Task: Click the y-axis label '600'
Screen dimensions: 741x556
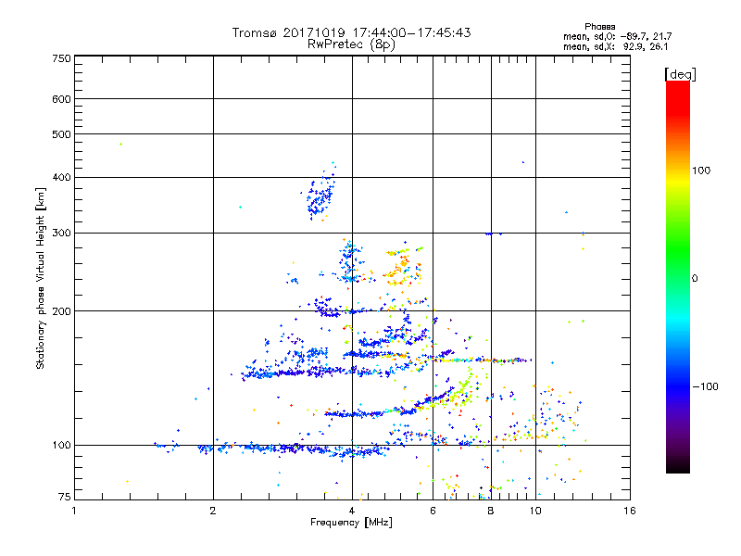Action: coord(61,99)
